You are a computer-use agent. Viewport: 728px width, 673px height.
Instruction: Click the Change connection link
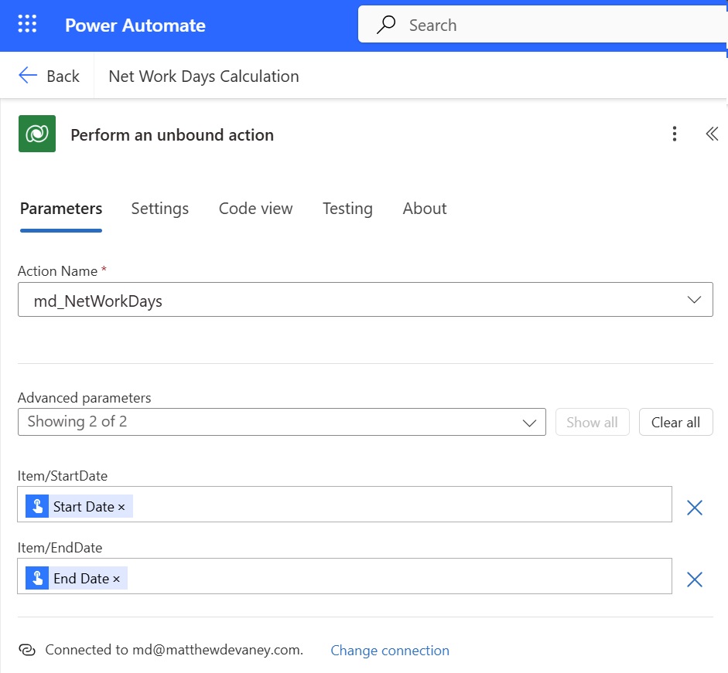click(x=390, y=651)
